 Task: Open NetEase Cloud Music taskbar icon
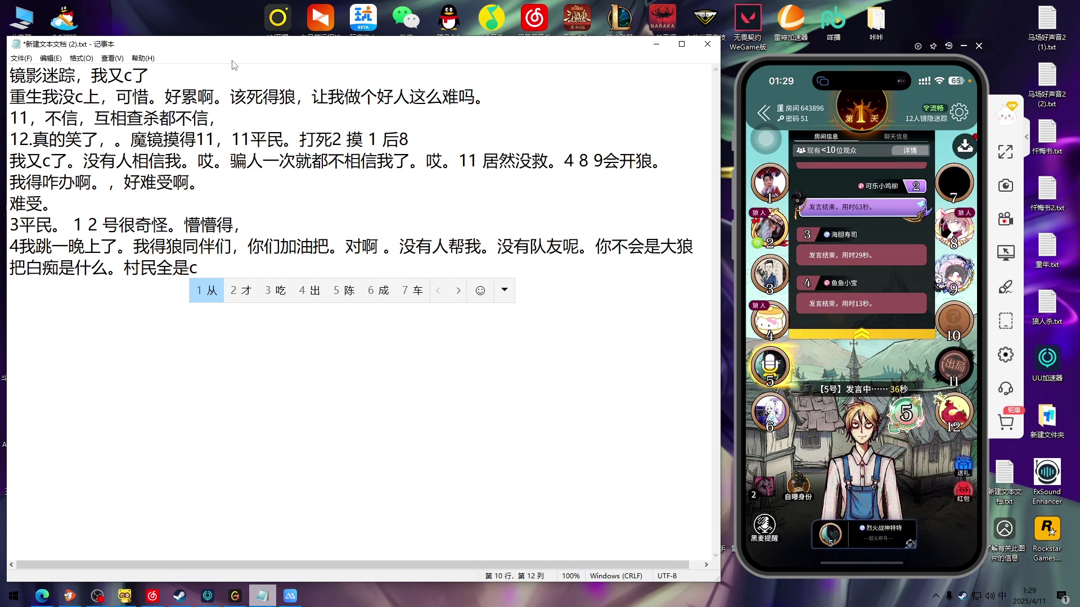152,596
